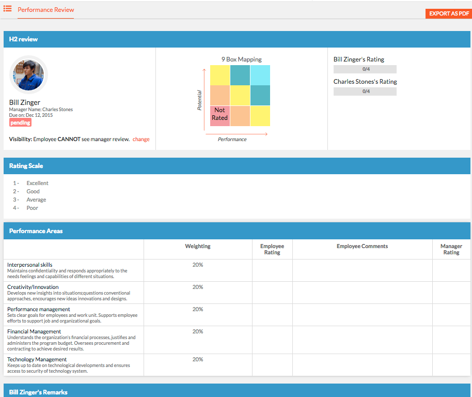The height and width of the screenshot is (397, 472).
Task: Click the change visibility link
Action: coord(141,139)
